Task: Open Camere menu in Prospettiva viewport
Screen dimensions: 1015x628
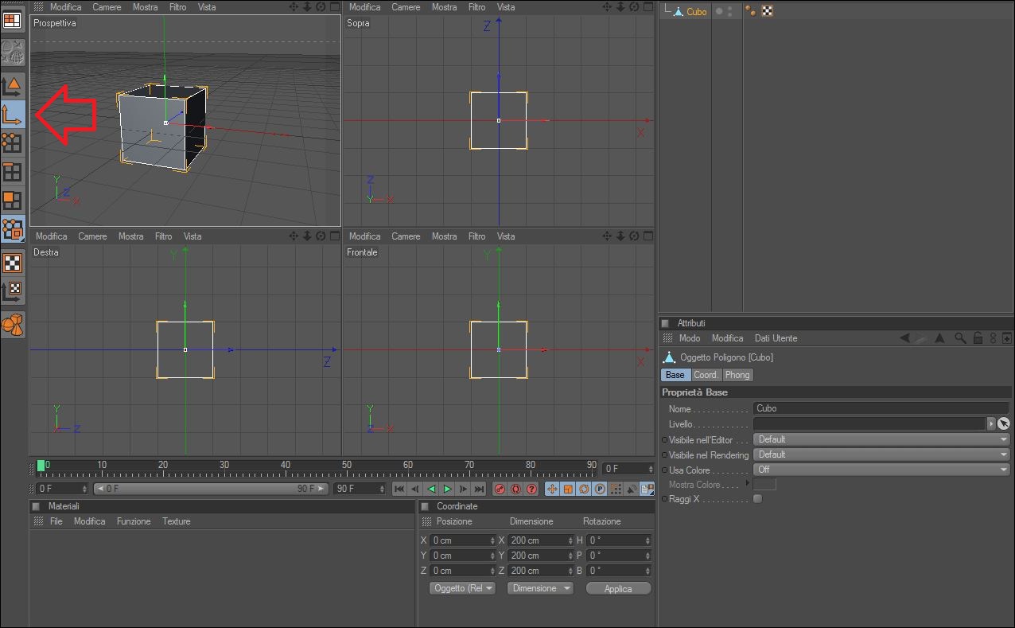Action: point(107,7)
